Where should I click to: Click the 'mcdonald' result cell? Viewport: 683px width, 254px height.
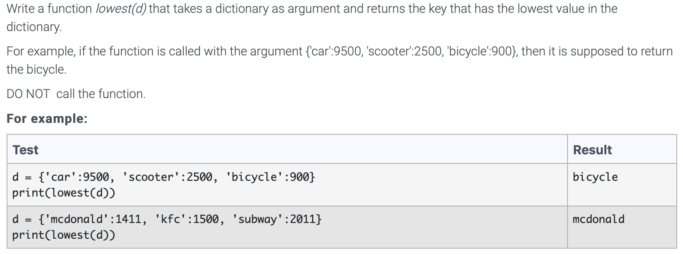(x=599, y=219)
